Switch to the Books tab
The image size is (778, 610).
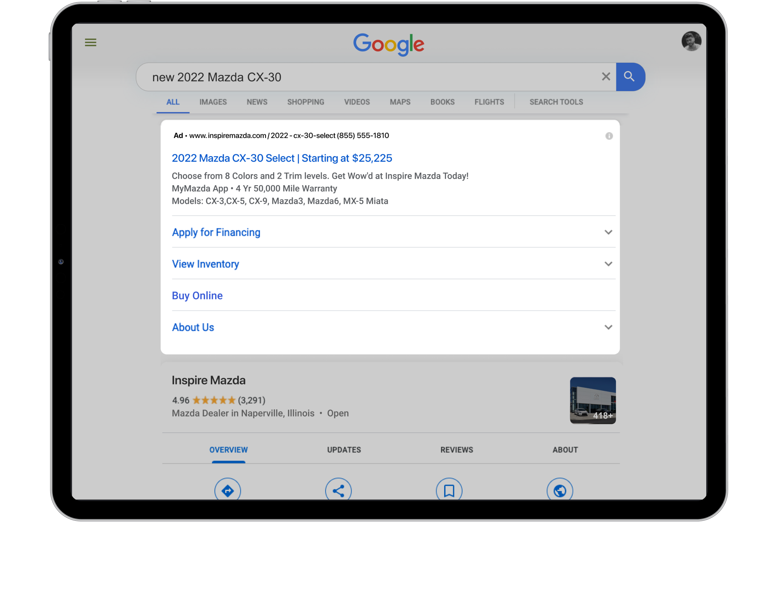(442, 102)
